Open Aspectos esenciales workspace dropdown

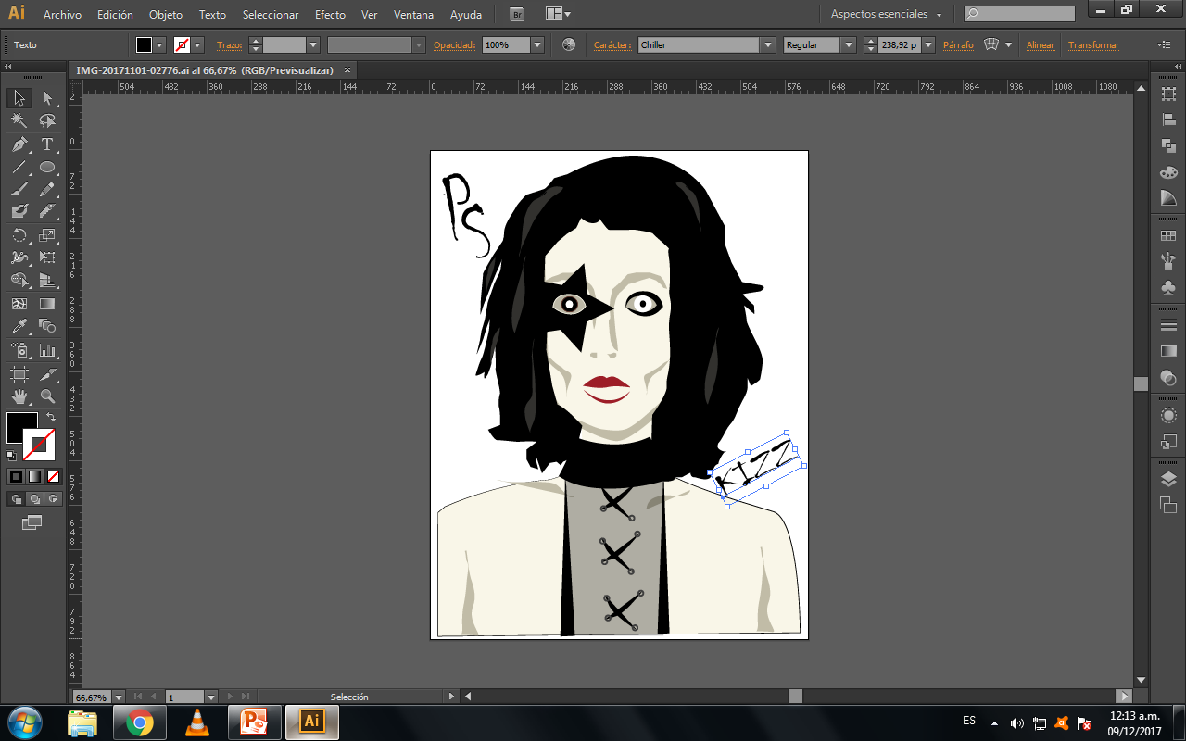coord(886,14)
